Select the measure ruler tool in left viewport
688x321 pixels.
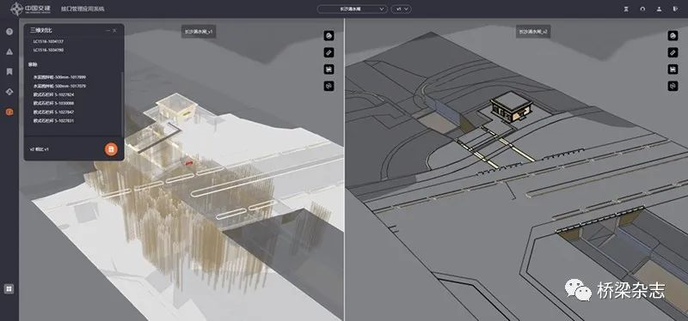click(329, 52)
